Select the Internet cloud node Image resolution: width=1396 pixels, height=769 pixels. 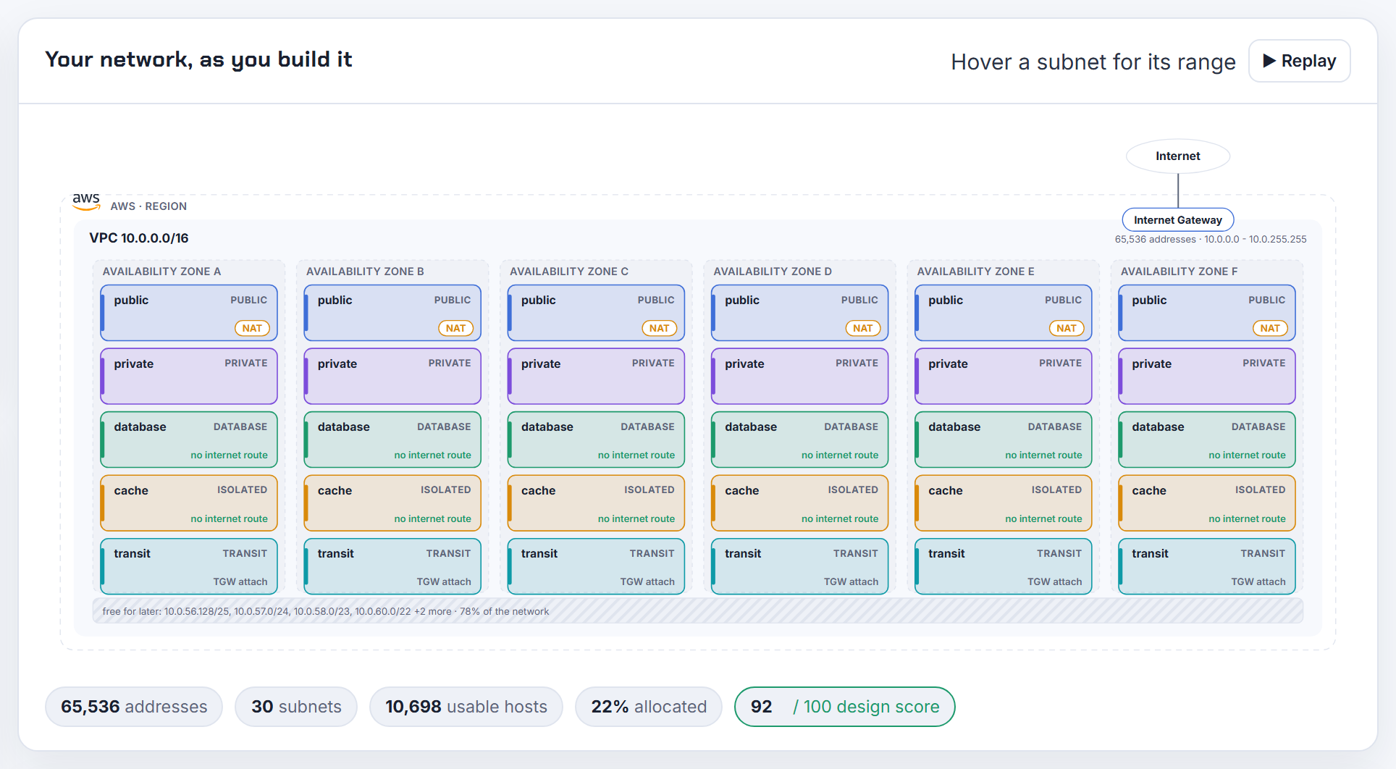(x=1177, y=156)
